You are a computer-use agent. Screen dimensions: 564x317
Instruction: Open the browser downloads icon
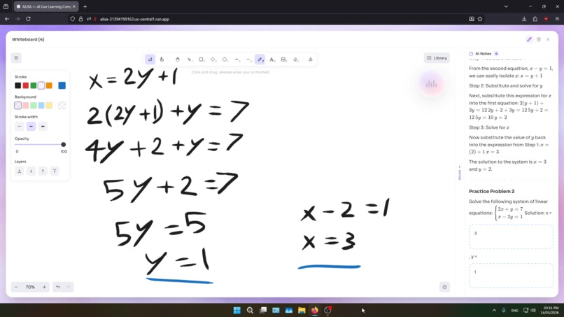click(524, 19)
